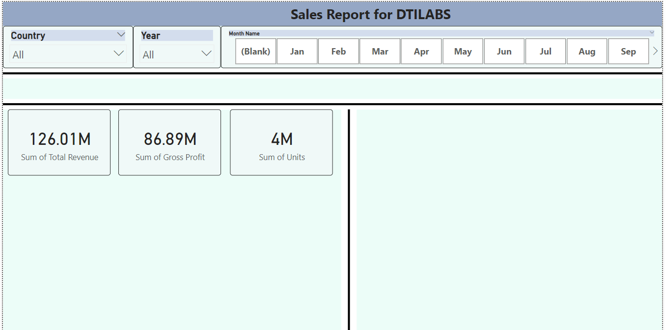Select Jun in the Month Name slicer
The width and height of the screenshot is (666, 330).
pos(504,51)
